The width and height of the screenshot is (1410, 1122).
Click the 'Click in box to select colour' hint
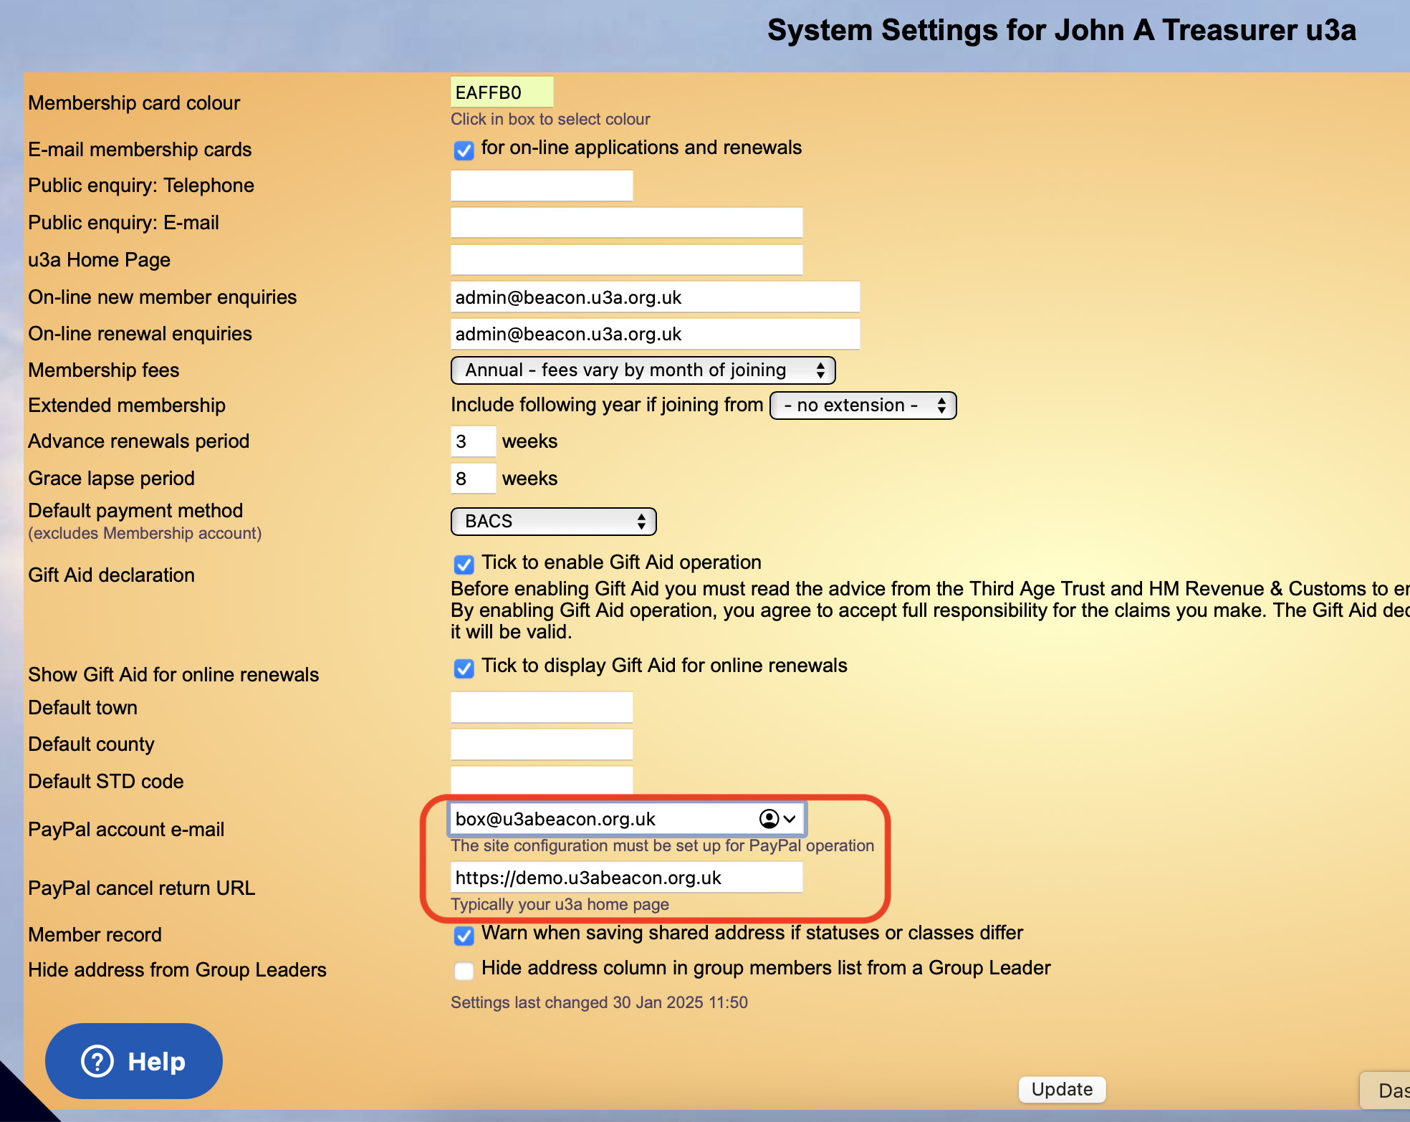(x=550, y=119)
